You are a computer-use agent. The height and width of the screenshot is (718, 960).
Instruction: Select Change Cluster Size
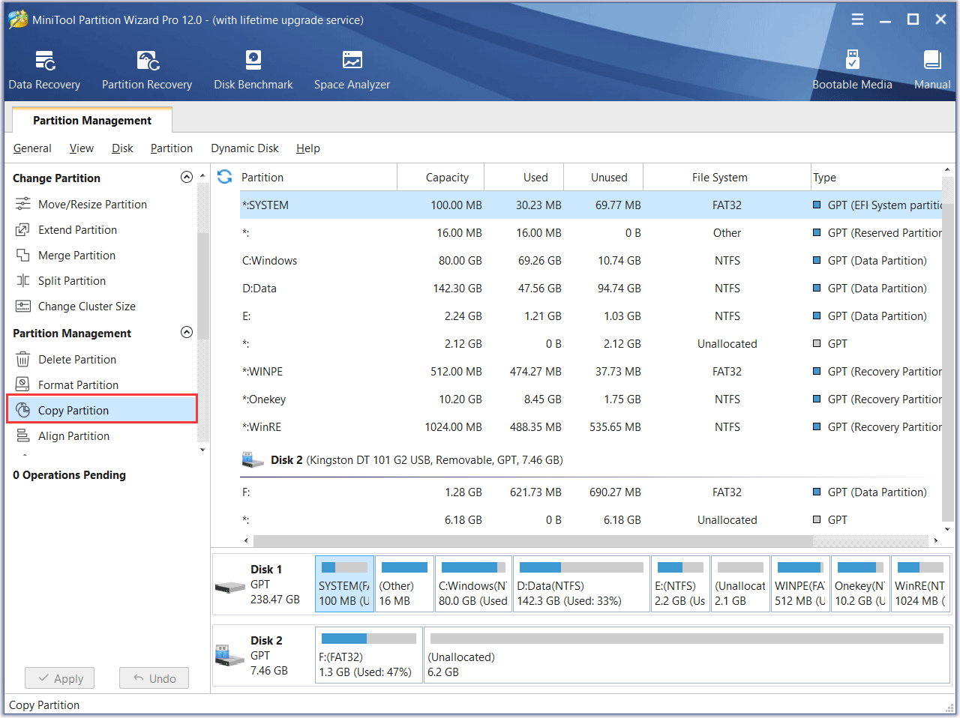point(86,306)
